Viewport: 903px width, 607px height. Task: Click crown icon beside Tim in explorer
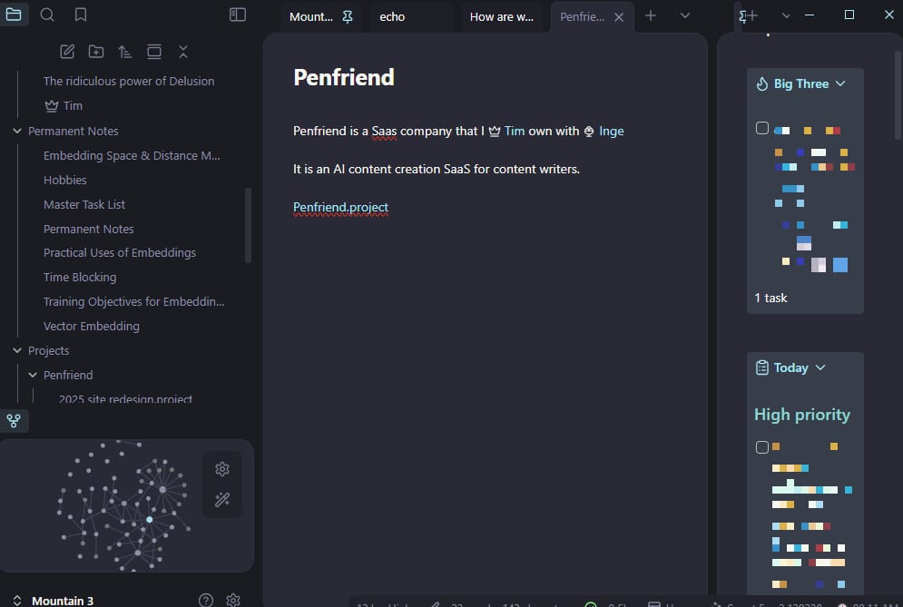(x=52, y=106)
